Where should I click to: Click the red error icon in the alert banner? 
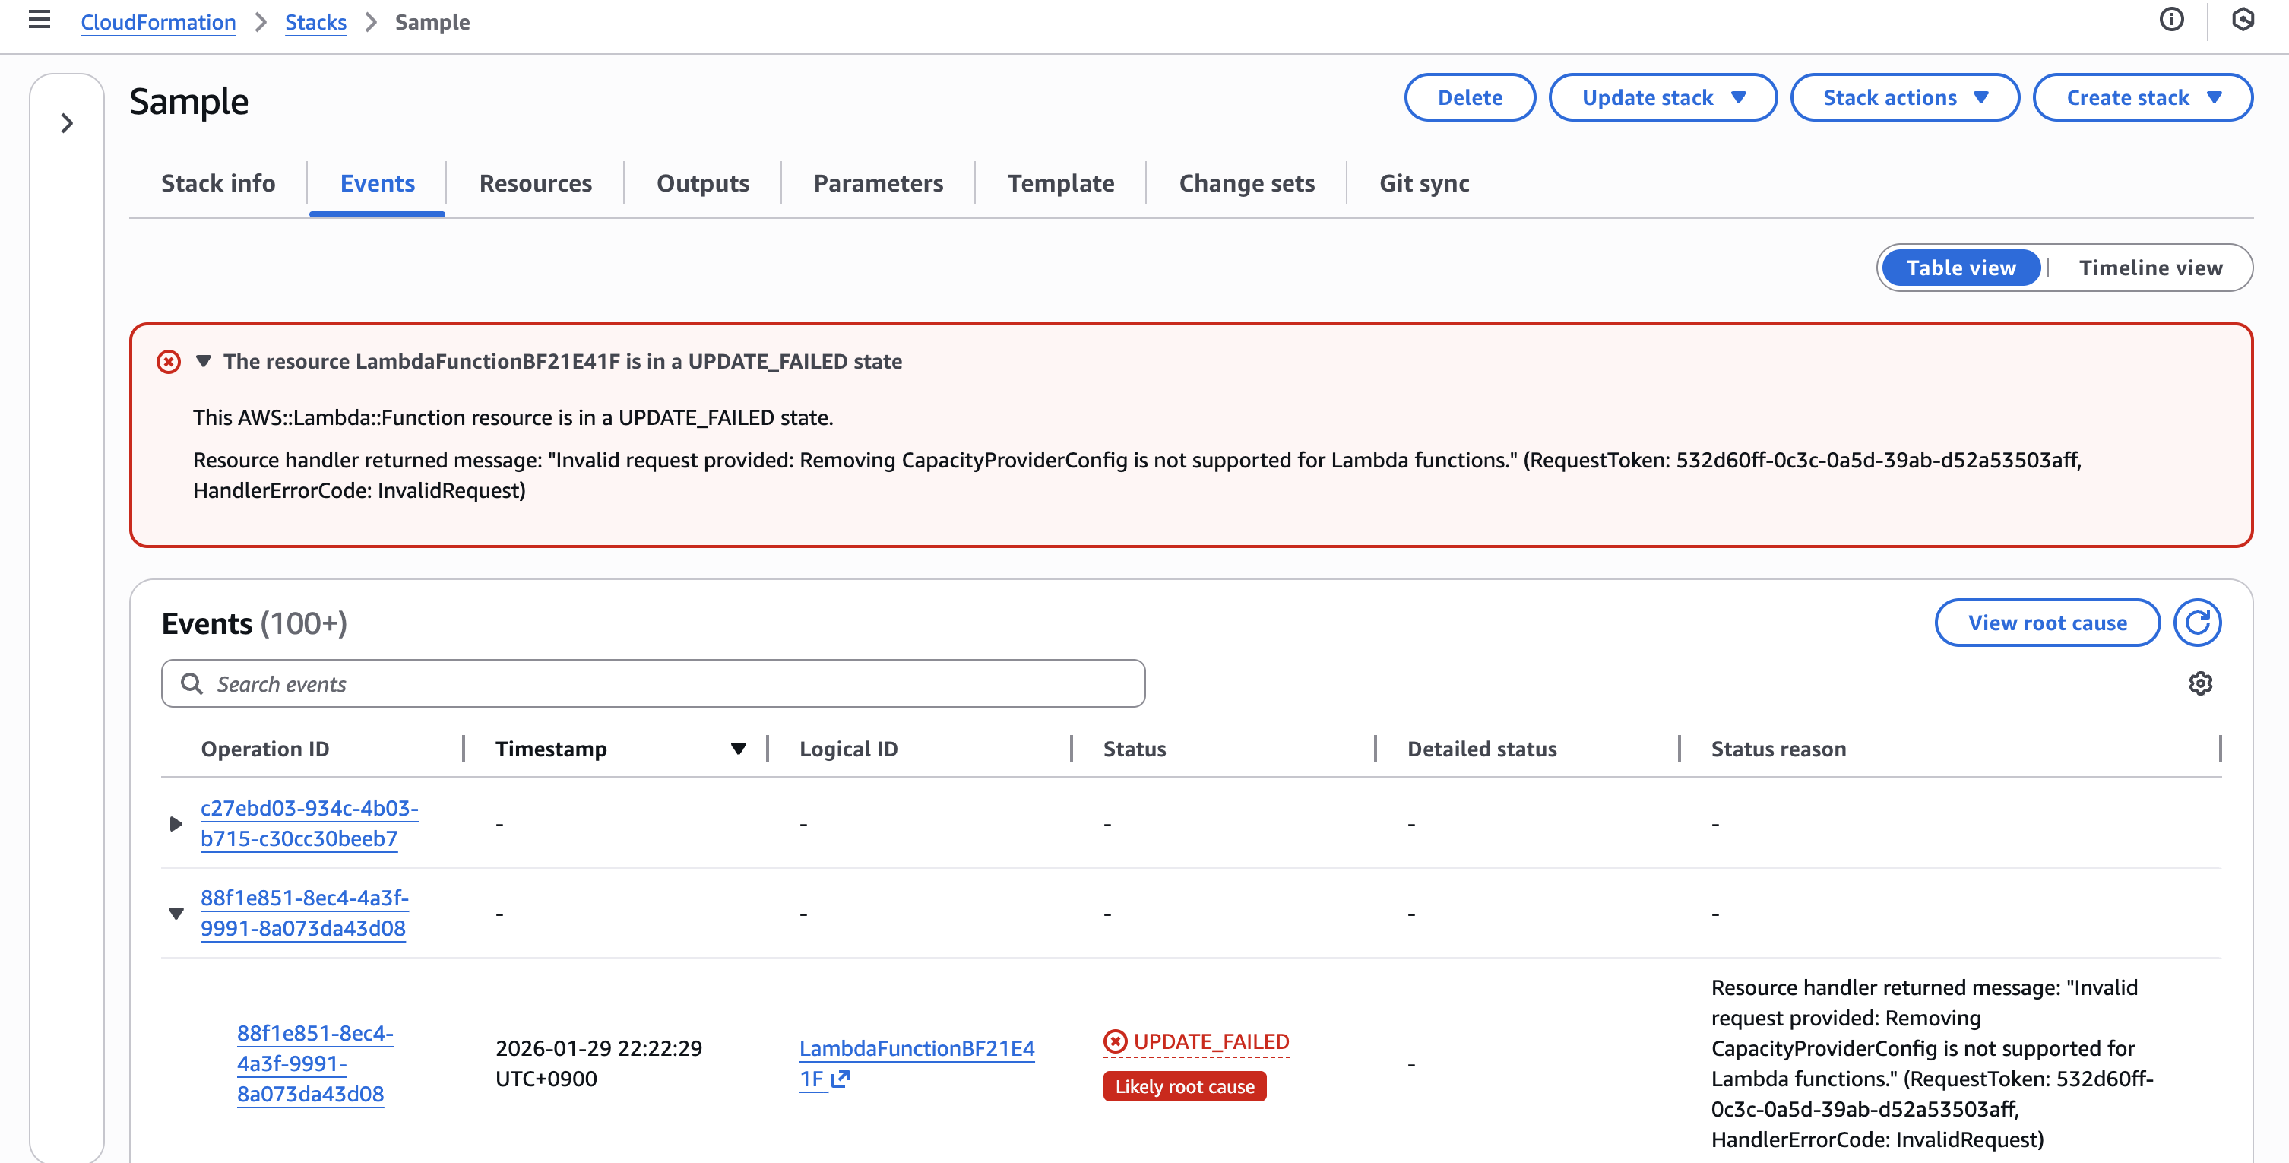tap(168, 362)
